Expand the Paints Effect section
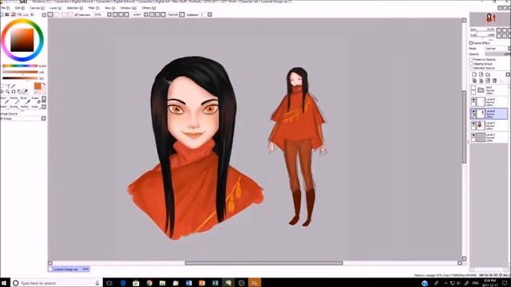Screen dimensions: 511x287 (471, 43)
